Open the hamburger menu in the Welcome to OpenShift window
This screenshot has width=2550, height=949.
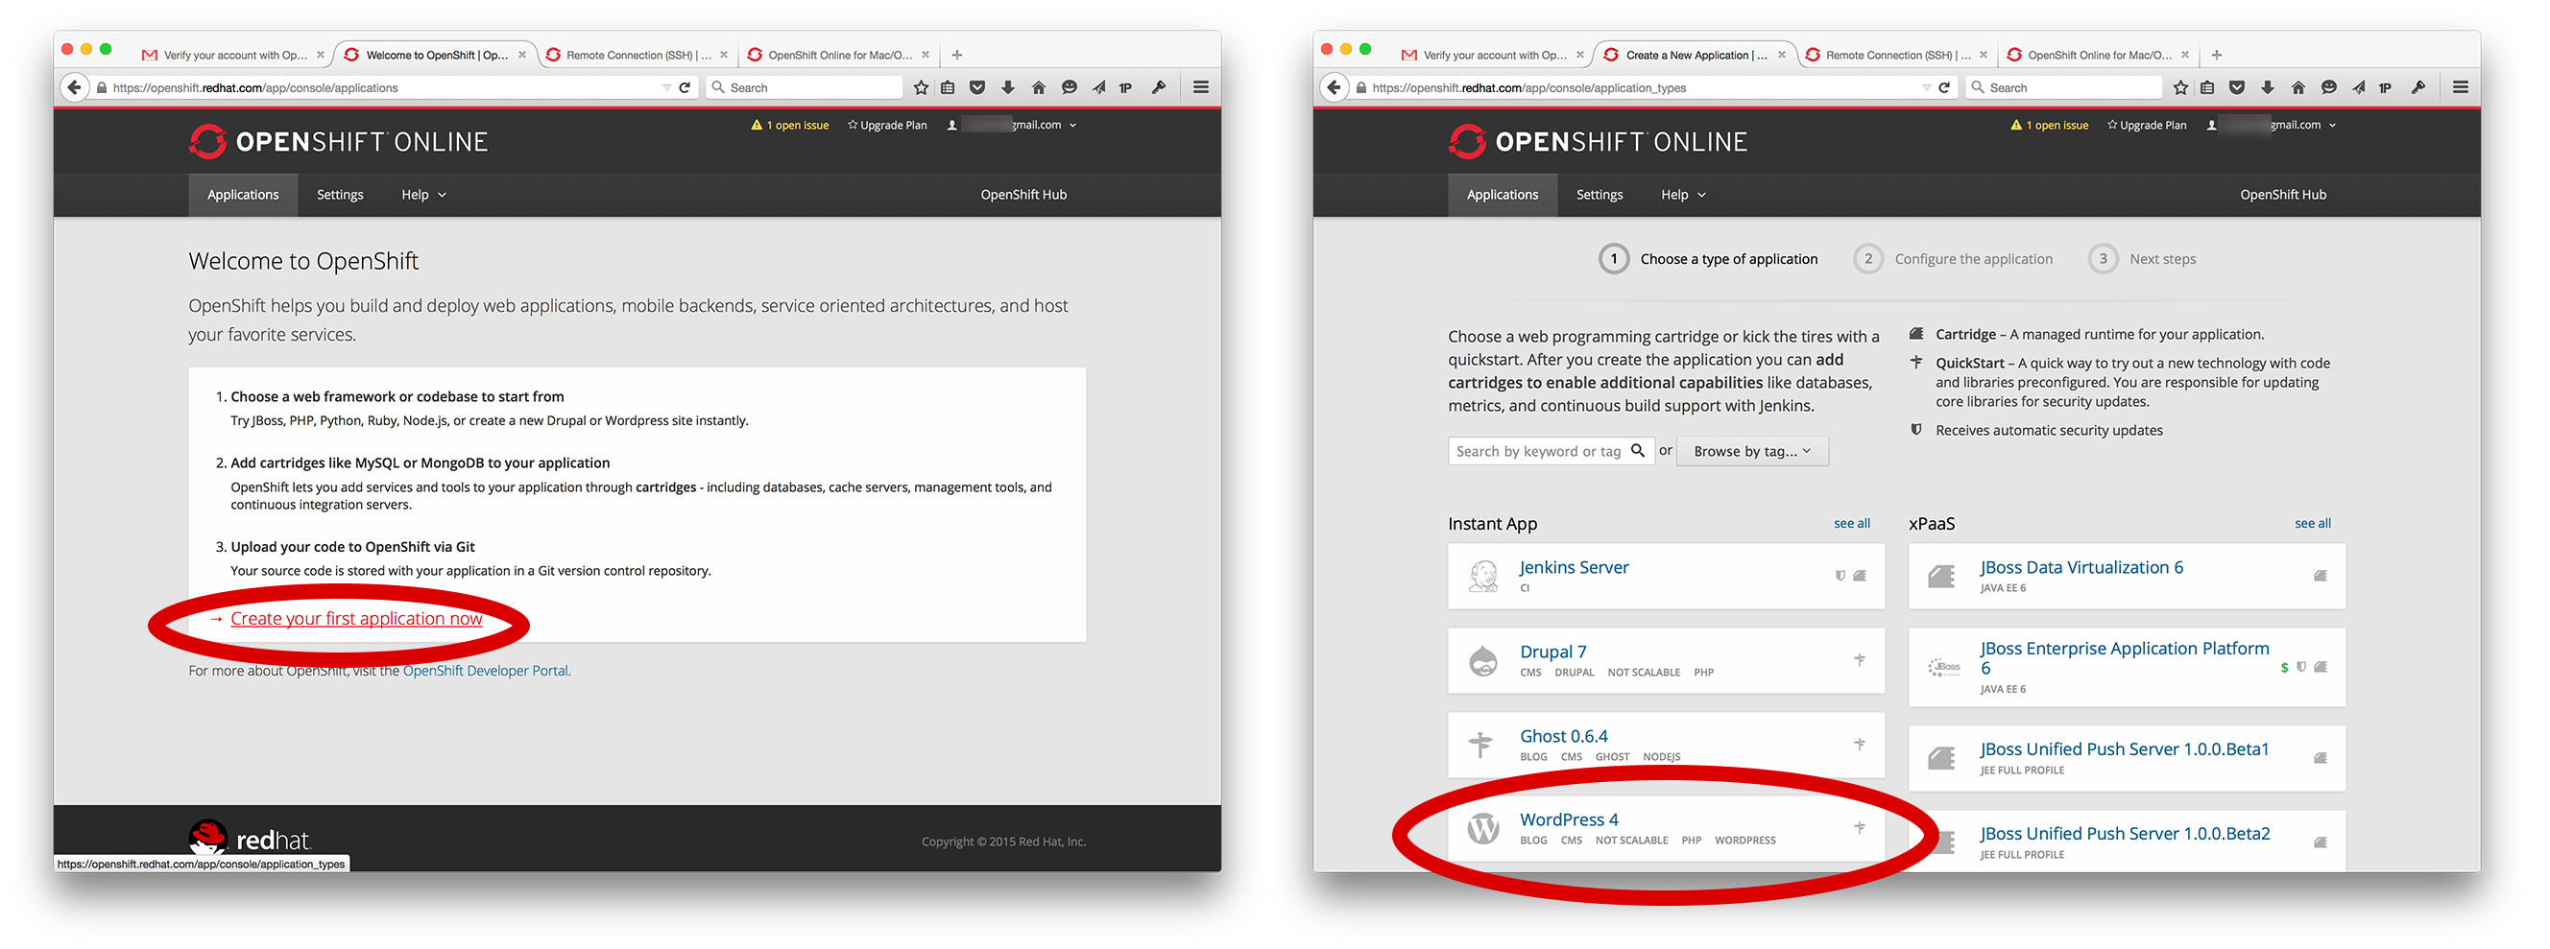tap(1201, 87)
